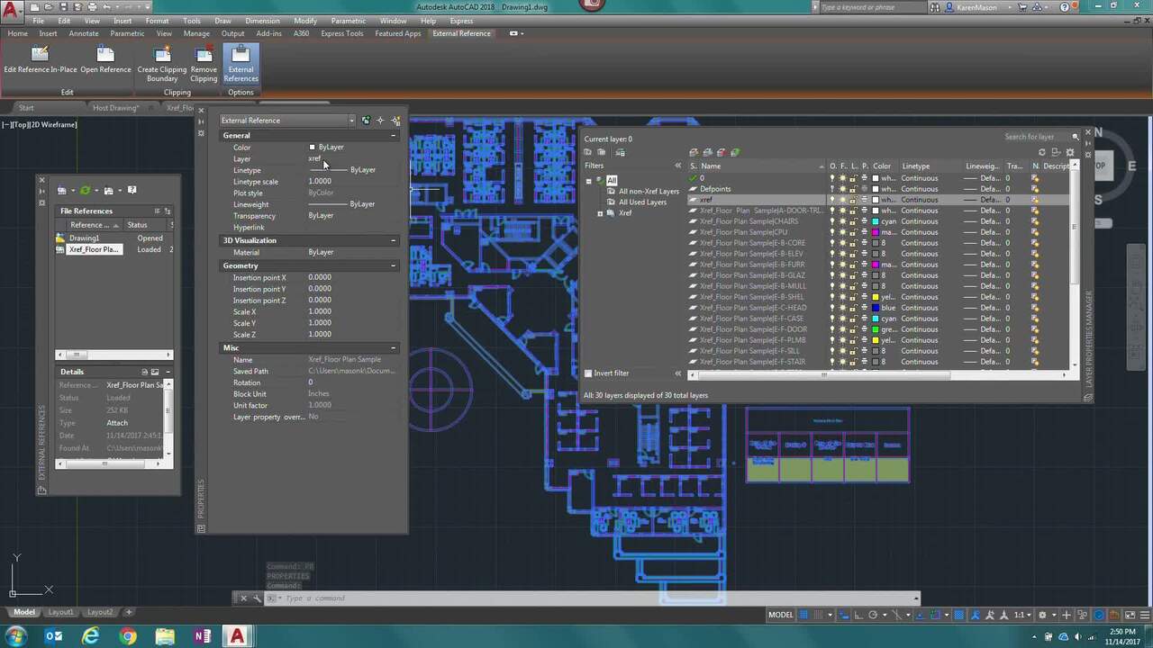The height and width of the screenshot is (648, 1153).
Task: Toggle On light bulb for E-B-CORE layer
Action: tap(832, 243)
